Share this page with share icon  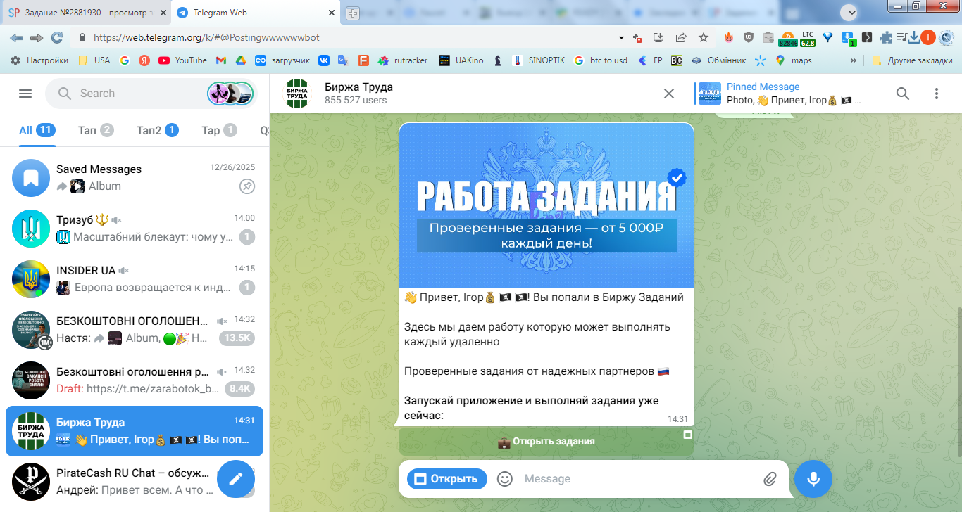coord(681,38)
